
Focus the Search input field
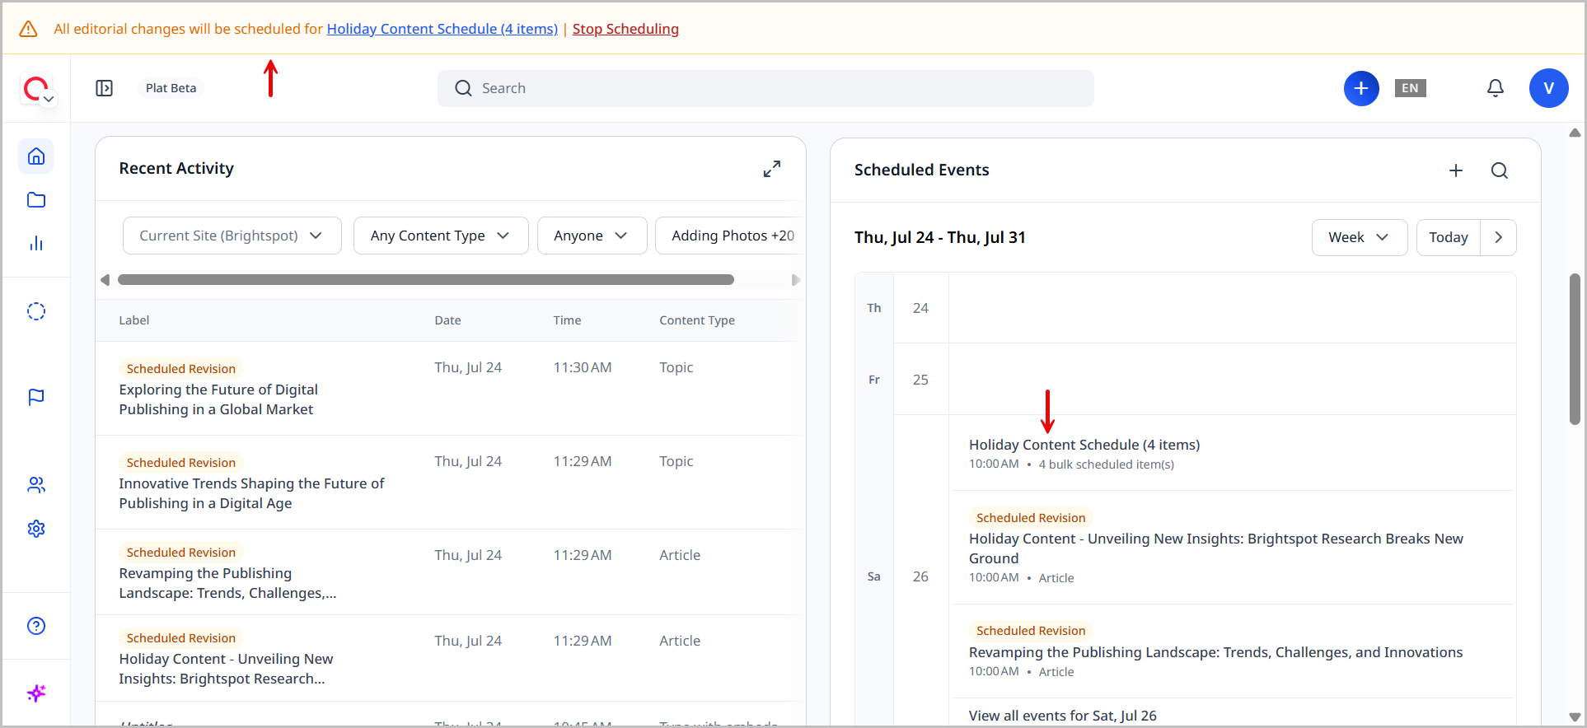click(x=765, y=88)
